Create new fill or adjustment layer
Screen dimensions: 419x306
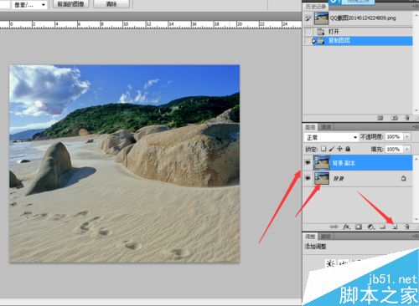click(x=371, y=227)
